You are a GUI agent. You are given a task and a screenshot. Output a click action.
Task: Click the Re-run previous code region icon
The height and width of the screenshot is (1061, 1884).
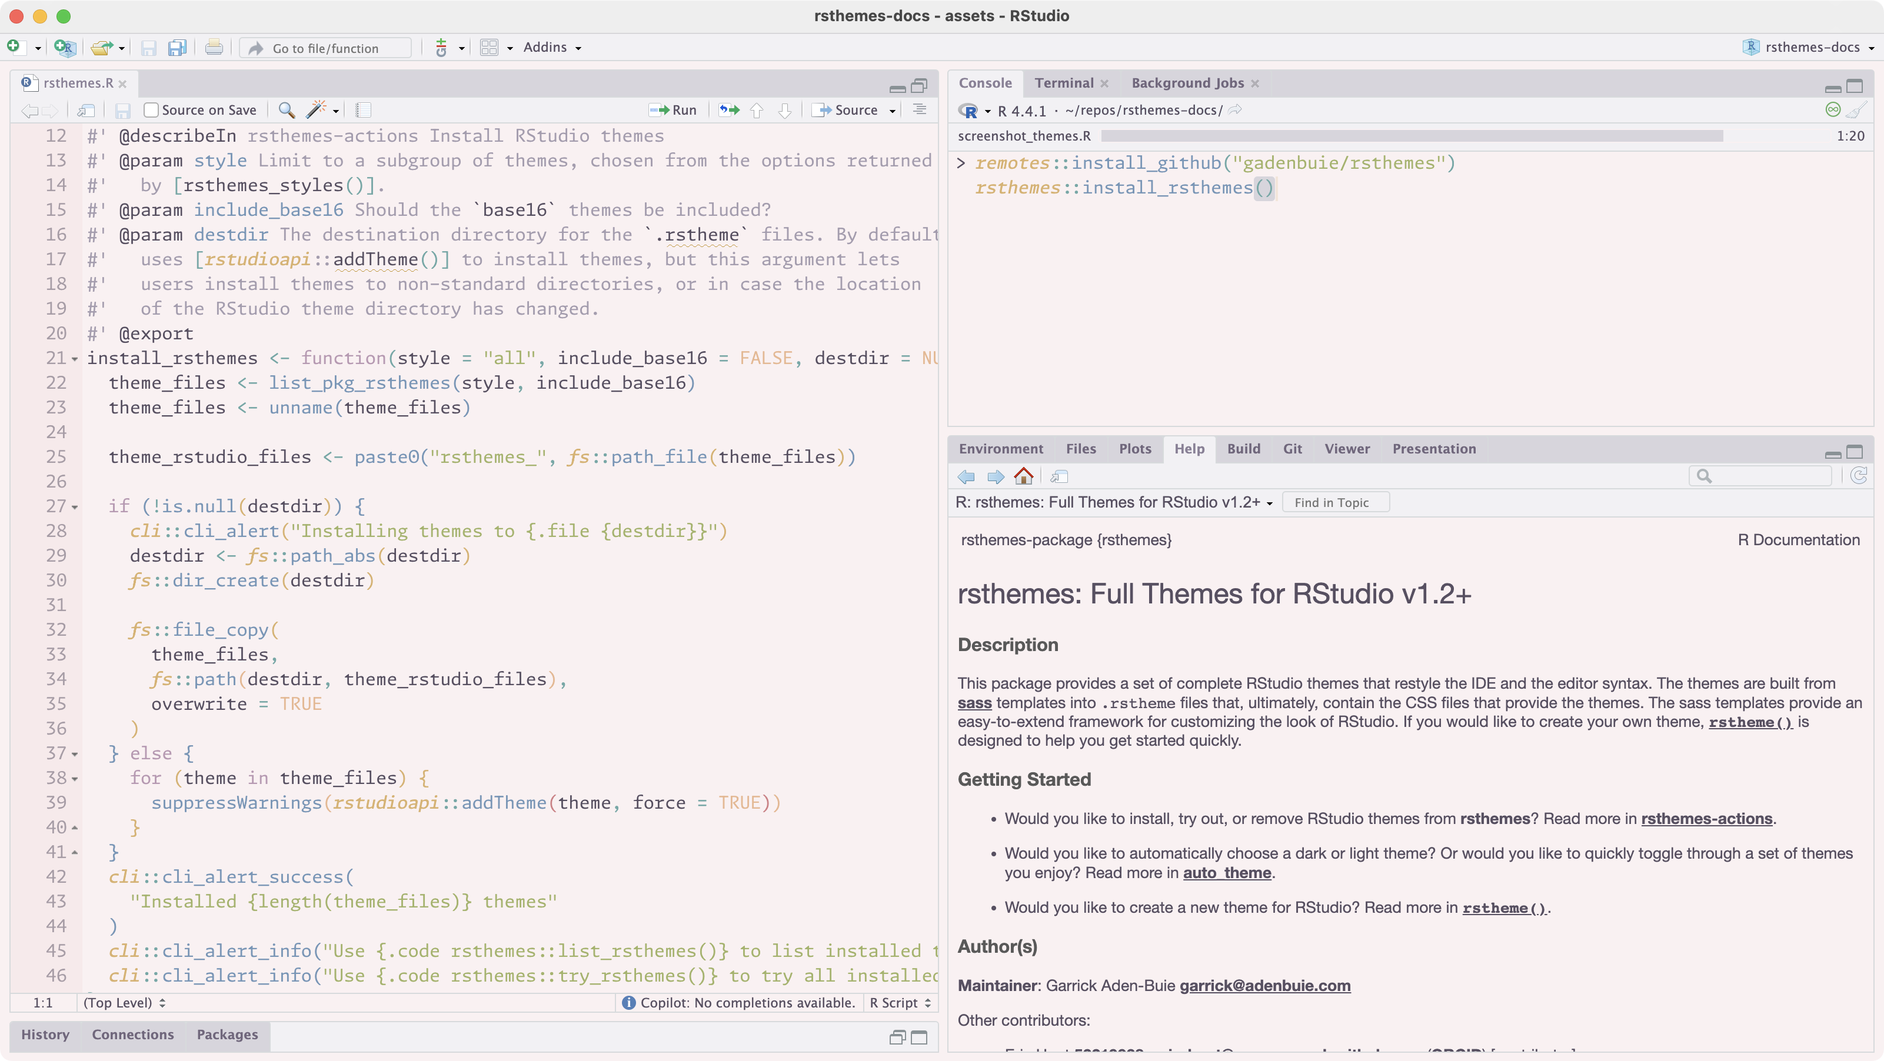tap(728, 109)
